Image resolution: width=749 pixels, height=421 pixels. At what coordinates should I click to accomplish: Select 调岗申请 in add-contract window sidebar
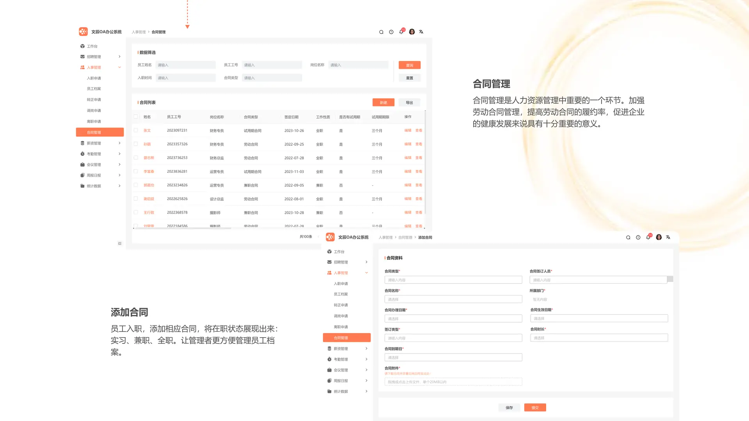[x=341, y=316]
